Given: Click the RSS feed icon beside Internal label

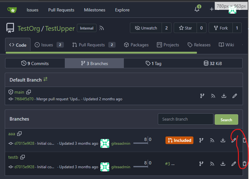Looking at the screenshot, I should point(102,28).
